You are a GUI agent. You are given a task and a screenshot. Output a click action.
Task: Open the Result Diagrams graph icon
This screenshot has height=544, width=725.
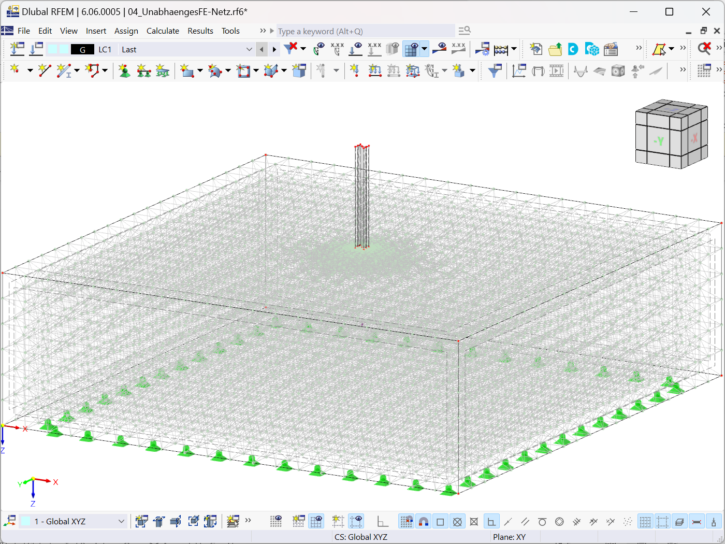click(x=519, y=70)
